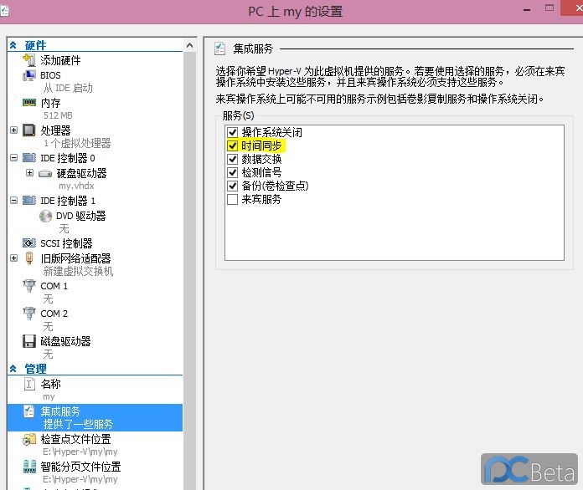Viewport: 583px width, 490px height.
Task: Click the 1 个虚拟处理器 label
Action: (x=77, y=143)
